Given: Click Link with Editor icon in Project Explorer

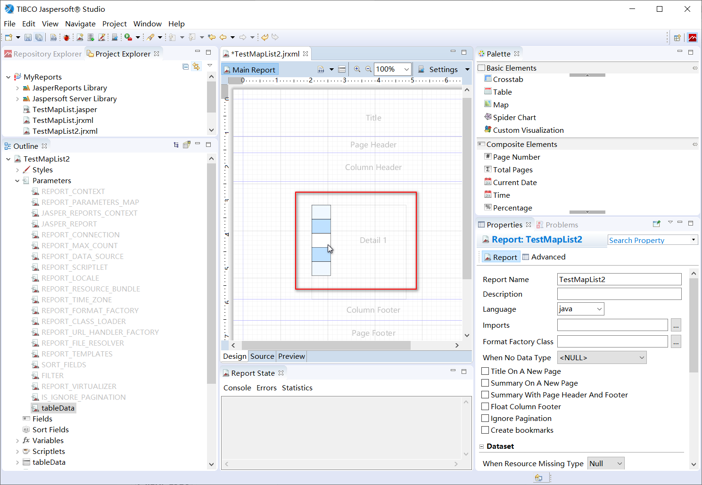Looking at the screenshot, I should coord(196,67).
